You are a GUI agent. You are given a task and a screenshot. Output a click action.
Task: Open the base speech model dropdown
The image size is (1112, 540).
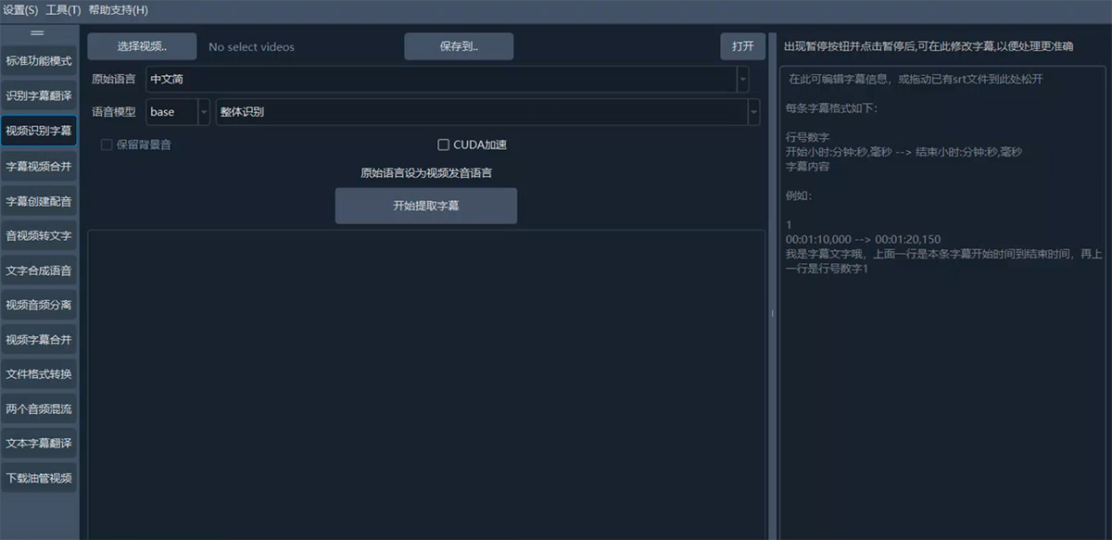(x=203, y=112)
